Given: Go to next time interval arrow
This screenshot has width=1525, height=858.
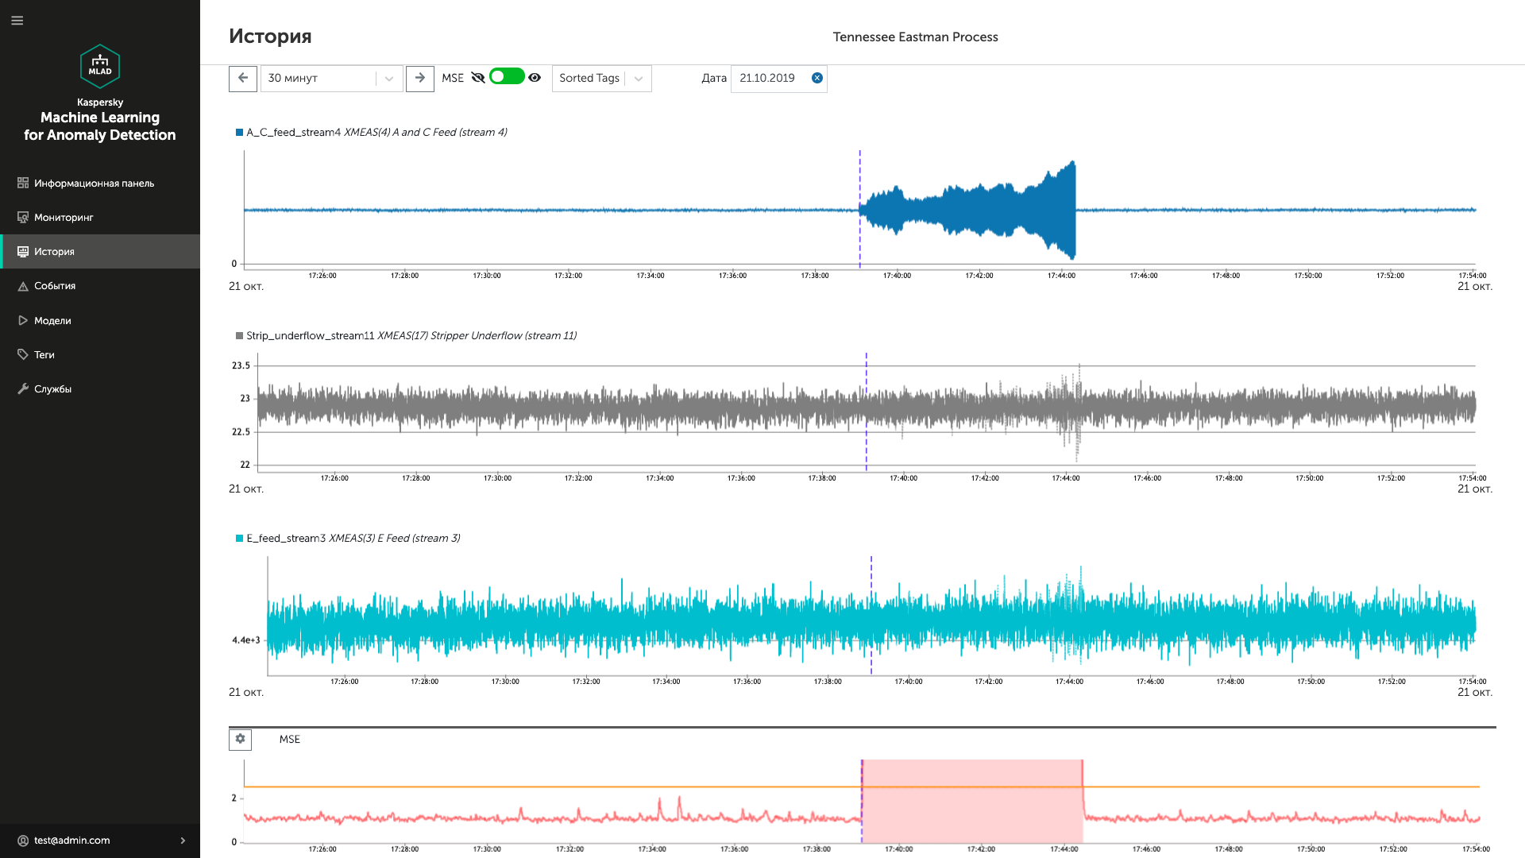Looking at the screenshot, I should coord(420,78).
